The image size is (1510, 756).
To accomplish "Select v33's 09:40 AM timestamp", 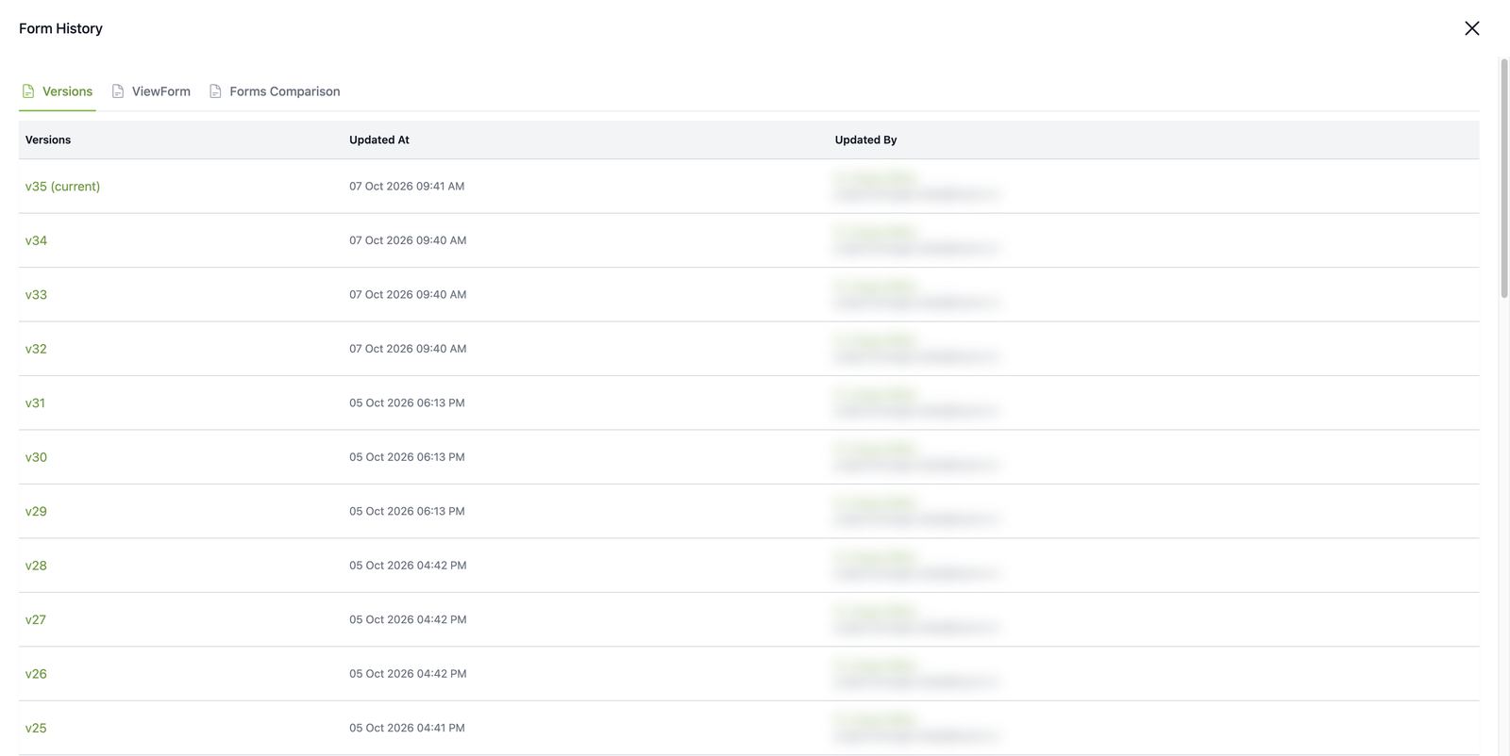I will [408, 295].
